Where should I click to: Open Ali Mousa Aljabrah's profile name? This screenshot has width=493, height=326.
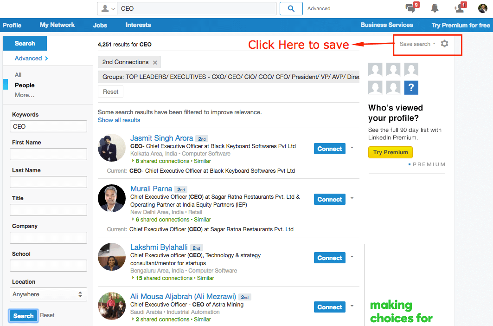pos(183,296)
